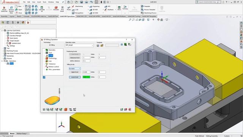Collapse the Operations tree node
This screenshot has width=243, height=137.
pos(2,61)
